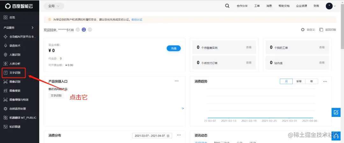
Task: Click the 现金余额 ¥ 0 value
Action: (52, 51)
